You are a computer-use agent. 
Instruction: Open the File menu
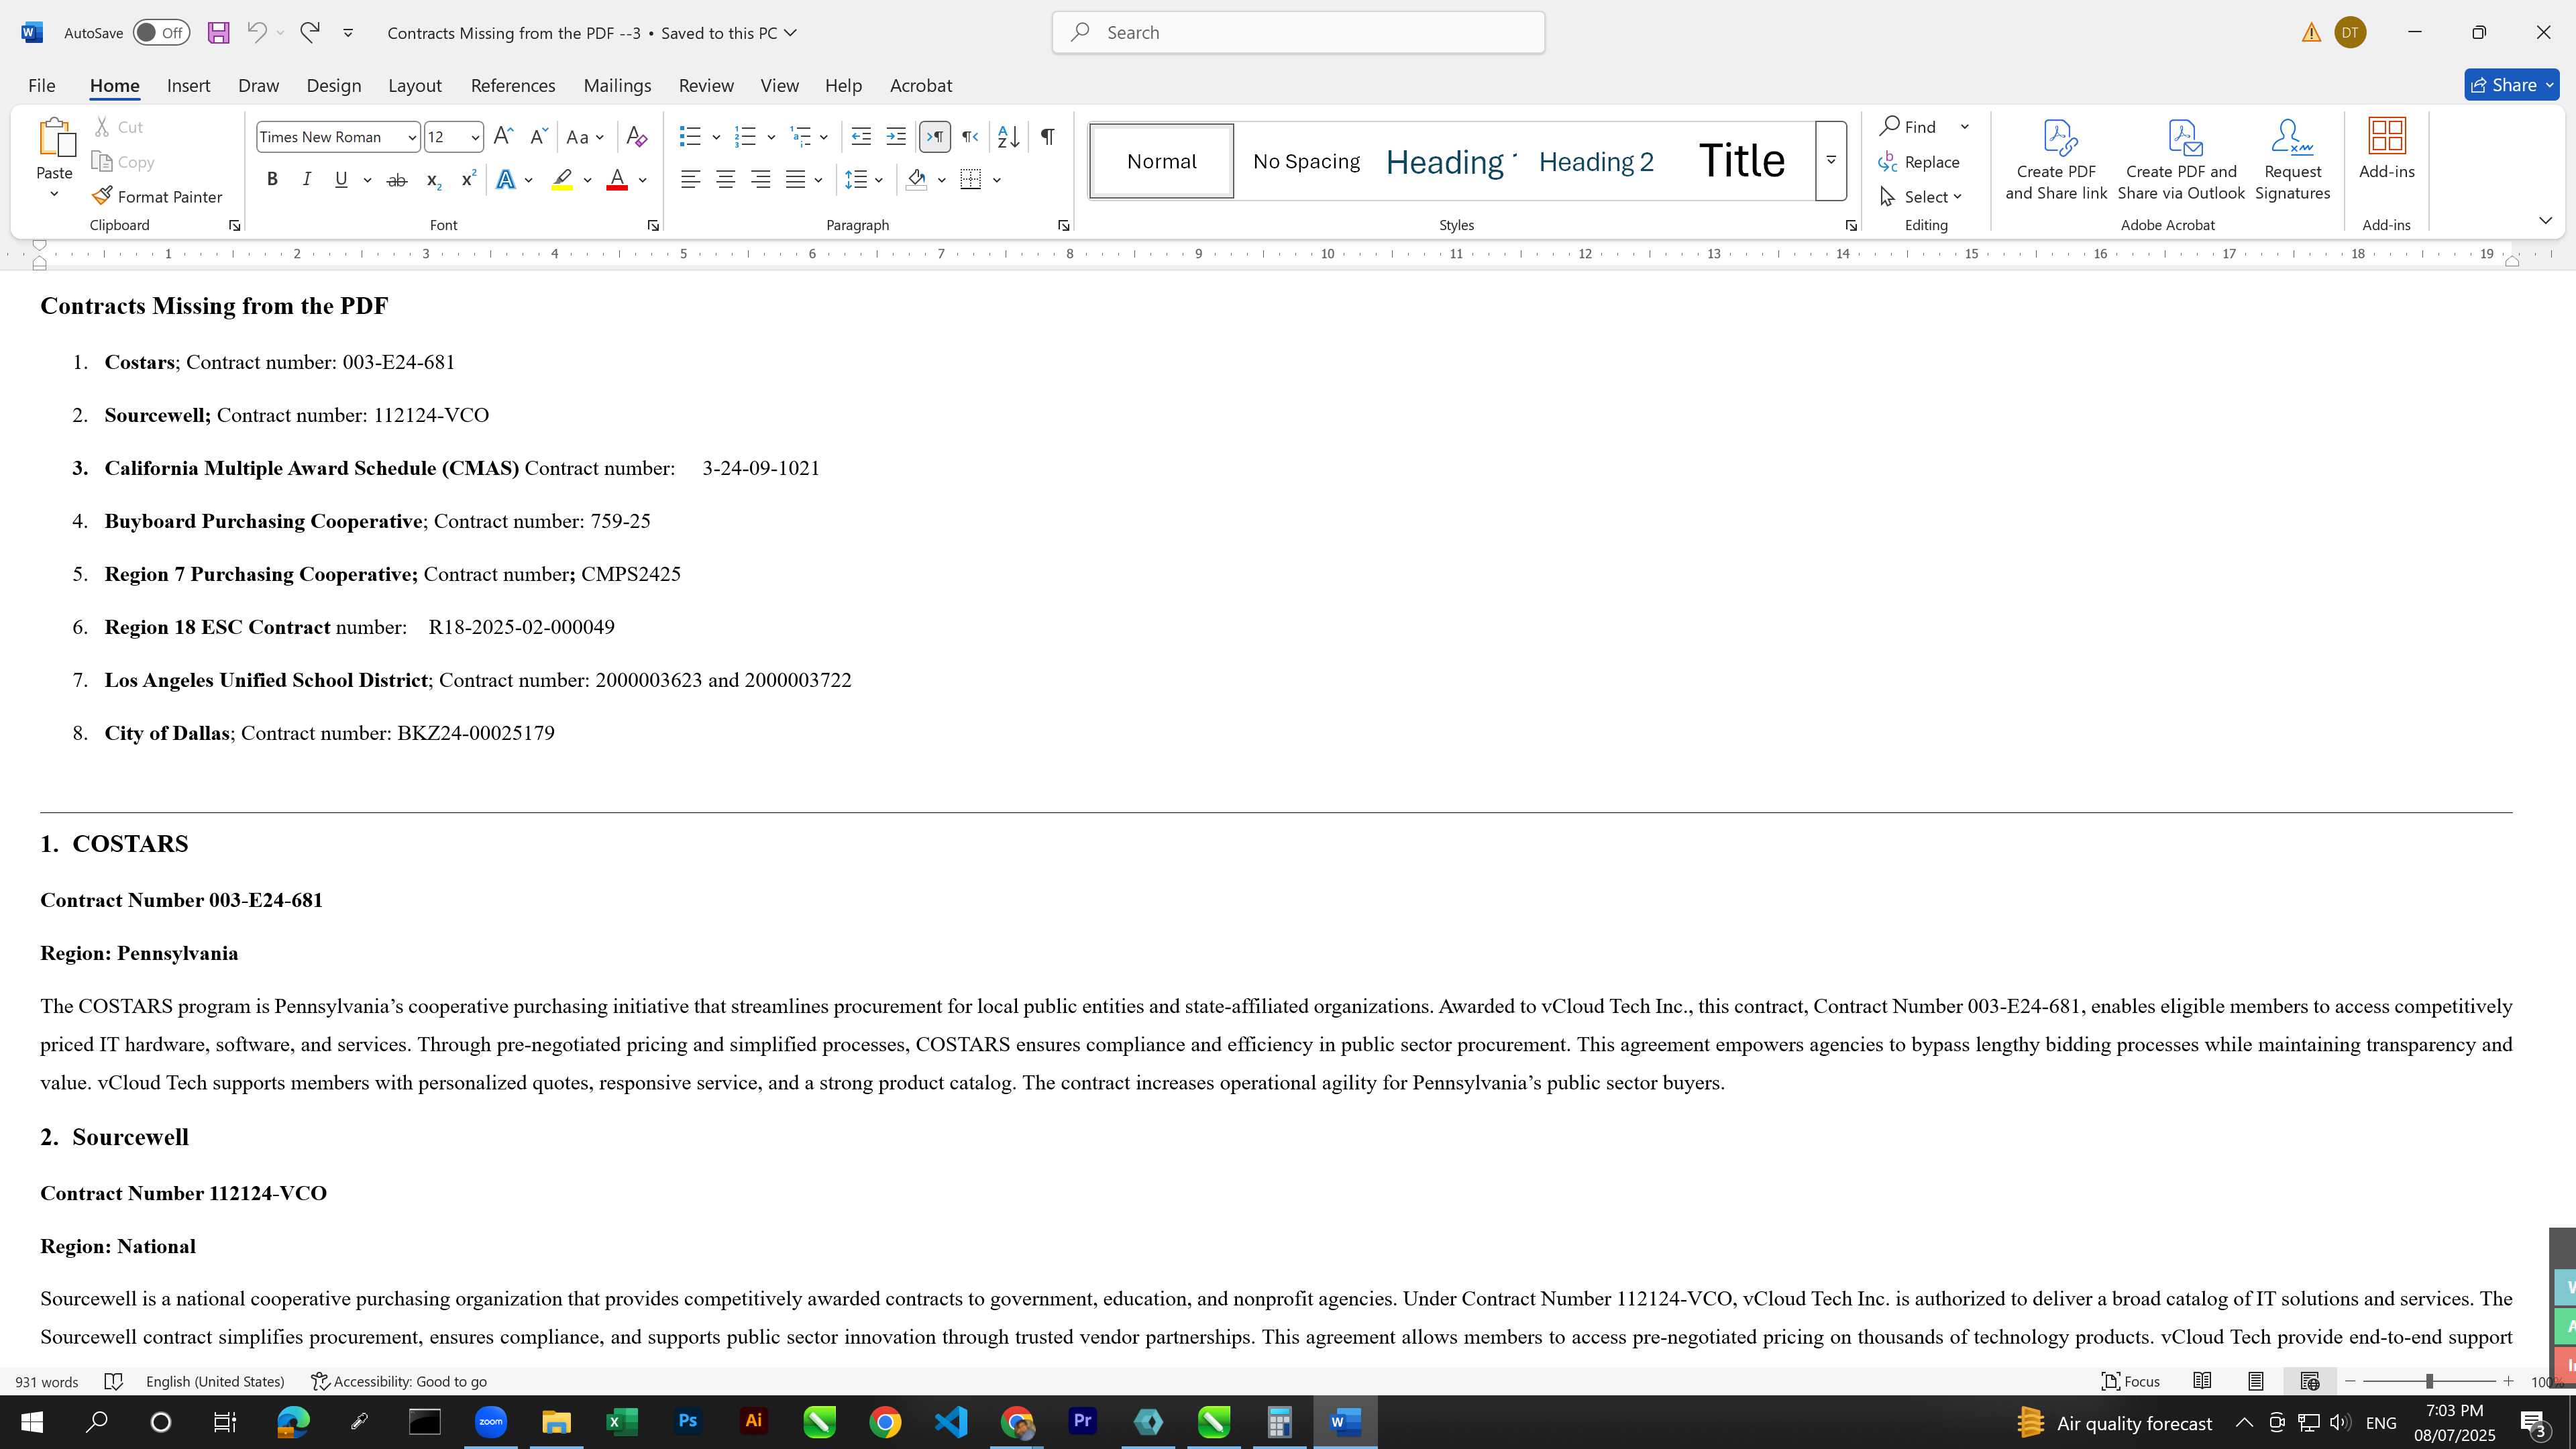click(x=41, y=86)
